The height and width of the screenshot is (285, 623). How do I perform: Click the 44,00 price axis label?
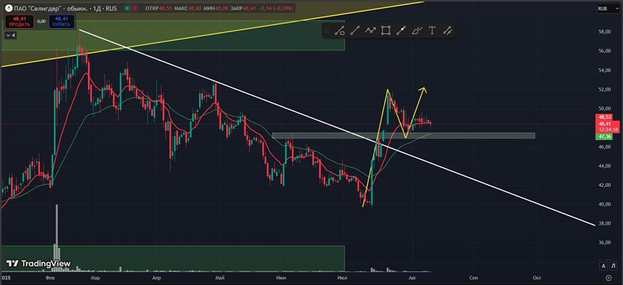pos(604,166)
